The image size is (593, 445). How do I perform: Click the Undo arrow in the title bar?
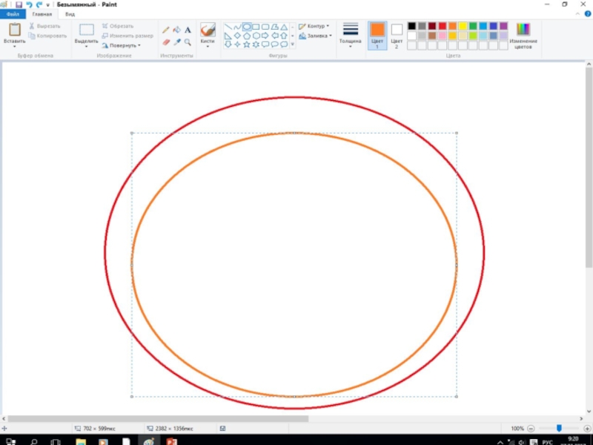coord(29,4)
